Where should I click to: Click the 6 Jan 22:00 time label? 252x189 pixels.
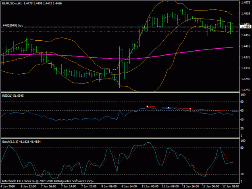28,187
